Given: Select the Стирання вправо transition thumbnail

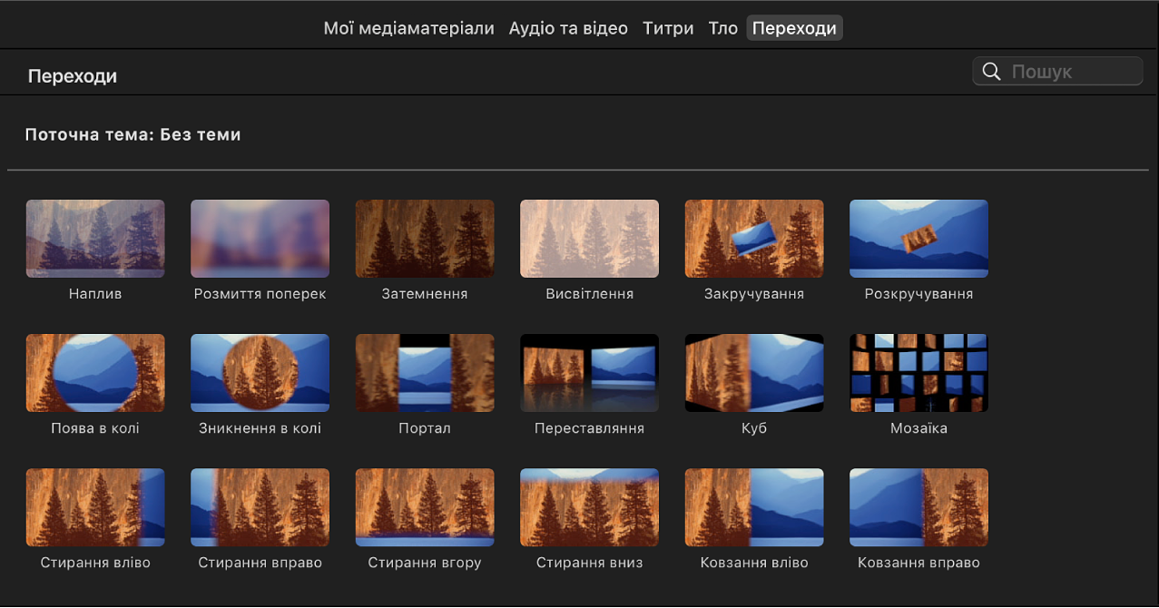Looking at the screenshot, I should tap(260, 507).
